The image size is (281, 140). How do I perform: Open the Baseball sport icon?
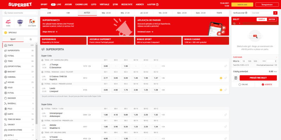(x=6, y=103)
